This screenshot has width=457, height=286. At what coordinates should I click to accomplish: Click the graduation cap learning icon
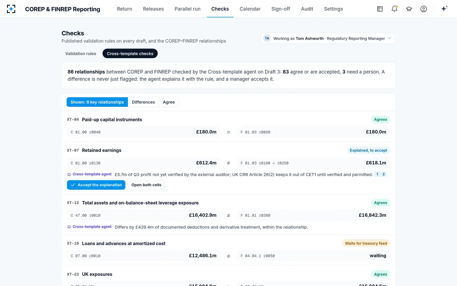[x=409, y=9]
